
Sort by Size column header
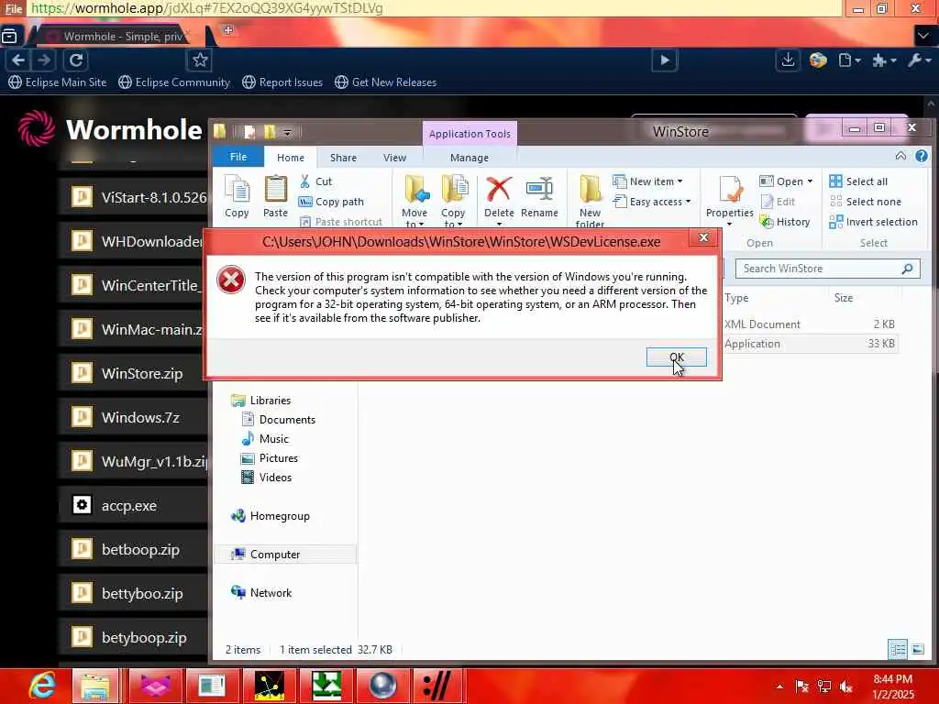coord(844,298)
